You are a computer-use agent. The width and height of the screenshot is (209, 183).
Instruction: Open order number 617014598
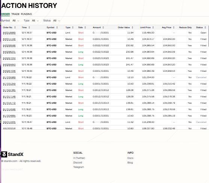[x=9, y=109]
